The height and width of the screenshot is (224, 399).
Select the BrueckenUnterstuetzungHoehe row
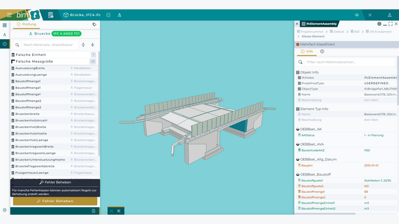tap(54, 160)
